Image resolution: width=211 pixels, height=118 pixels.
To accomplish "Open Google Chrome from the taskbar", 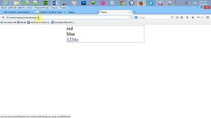I will coord(122,3).
